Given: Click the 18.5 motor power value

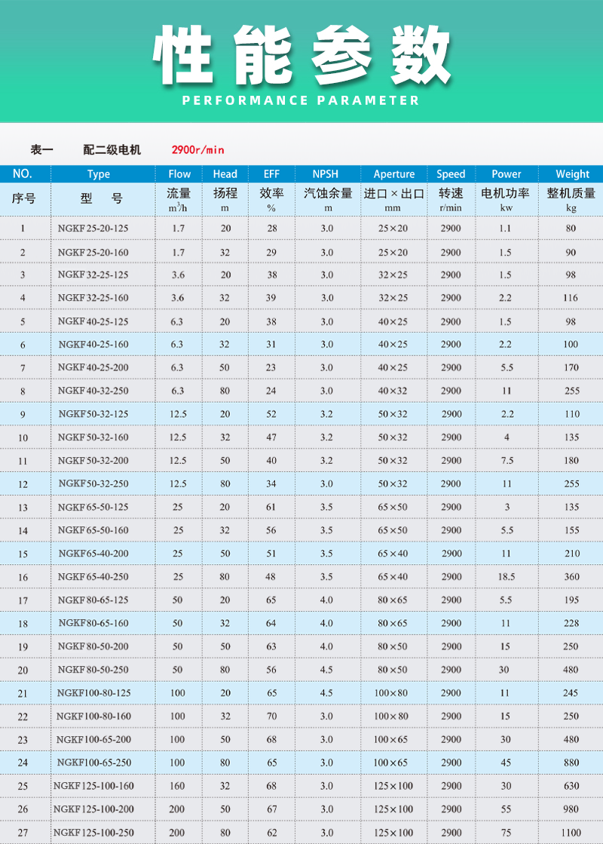Looking at the screenshot, I should click(507, 577).
